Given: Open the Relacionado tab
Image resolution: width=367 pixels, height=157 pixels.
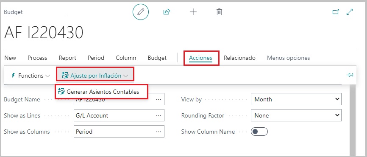Looking at the screenshot, I should (x=239, y=58).
